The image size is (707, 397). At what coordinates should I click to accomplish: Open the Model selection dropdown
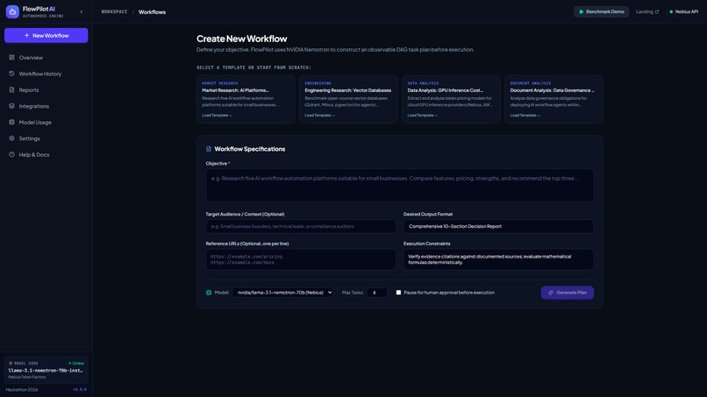[x=282, y=293]
